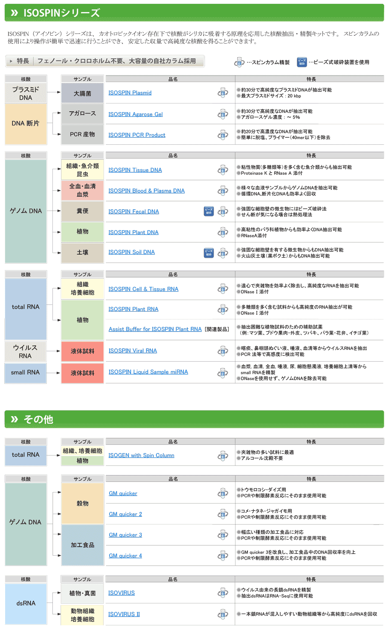Click spin column icon in GM quicker 2 row

pyautogui.click(x=223, y=514)
